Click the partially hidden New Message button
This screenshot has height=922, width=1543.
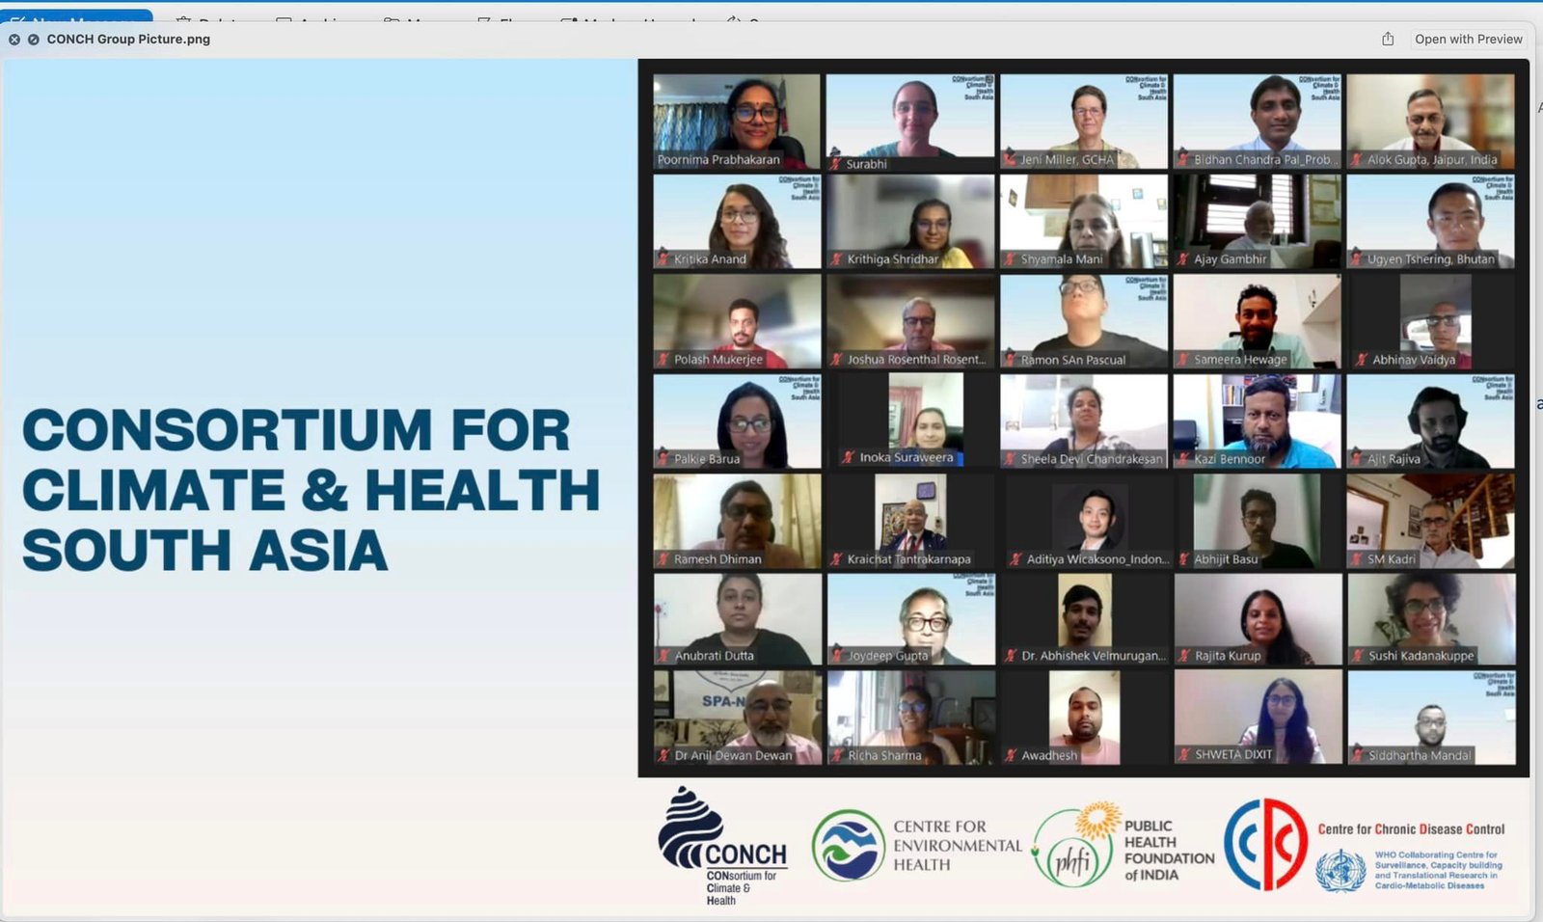coord(77,15)
